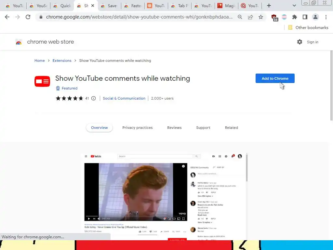
Task: Open the Support tab
Action: pos(203,128)
